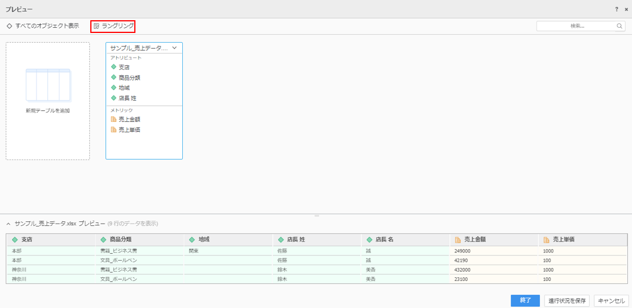The height and width of the screenshot is (308, 632).
Task: Click the search magnifier icon
Action: (x=619, y=26)
